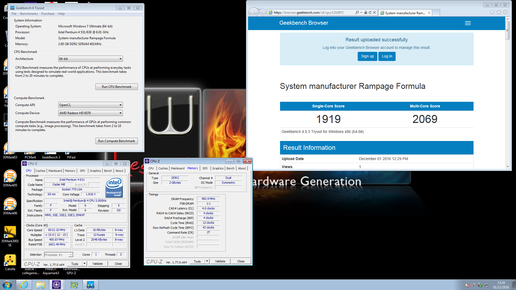Switch to Caches tab in CPU-Z CPU-tab window
This screenshot has height=290, width=516.
[x=41, y=171]
